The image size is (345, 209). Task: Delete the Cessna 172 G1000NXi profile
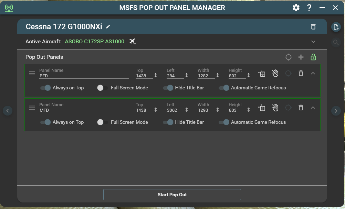click(x=313, y=26)
